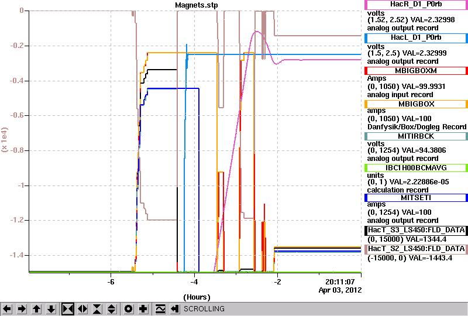The height and width of the screenshot is (316, 468).
Task: Click the -2 hours x-axis tick label
Action: (277, 282)
